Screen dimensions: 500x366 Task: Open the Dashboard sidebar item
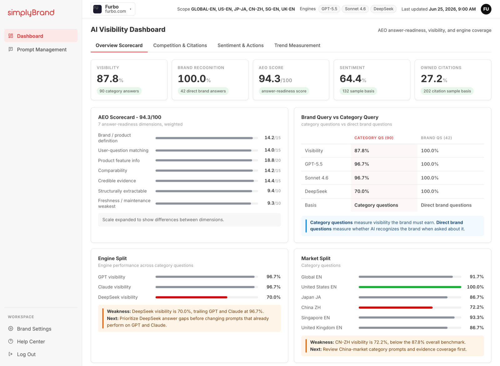tap(41, 36)
